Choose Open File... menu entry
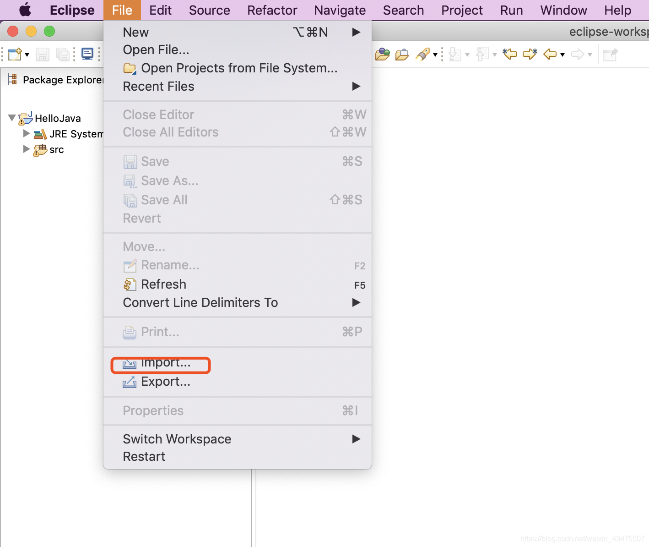Viewport: 649px width, 547px height. (x=238, y=49)
